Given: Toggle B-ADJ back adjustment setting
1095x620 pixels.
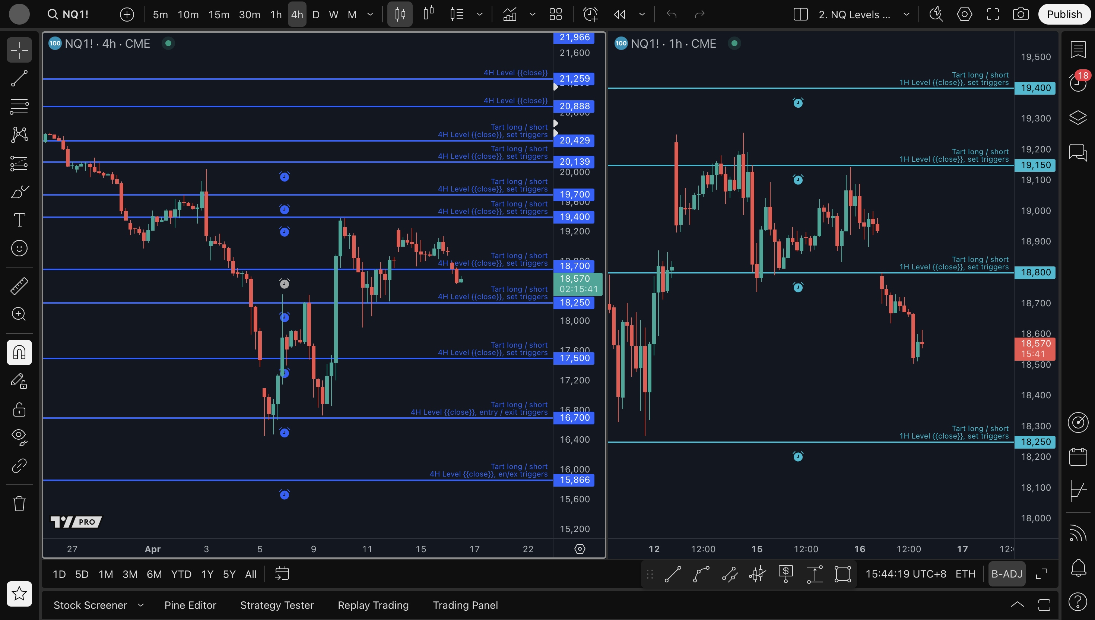Looking at the screenshot, I should point(1006,574).
